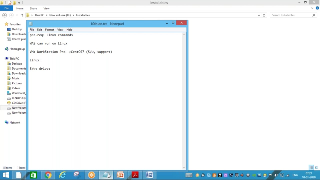Open Microsoft Word from taskbar
Screen dimensions: 320x180
(149, 175)
